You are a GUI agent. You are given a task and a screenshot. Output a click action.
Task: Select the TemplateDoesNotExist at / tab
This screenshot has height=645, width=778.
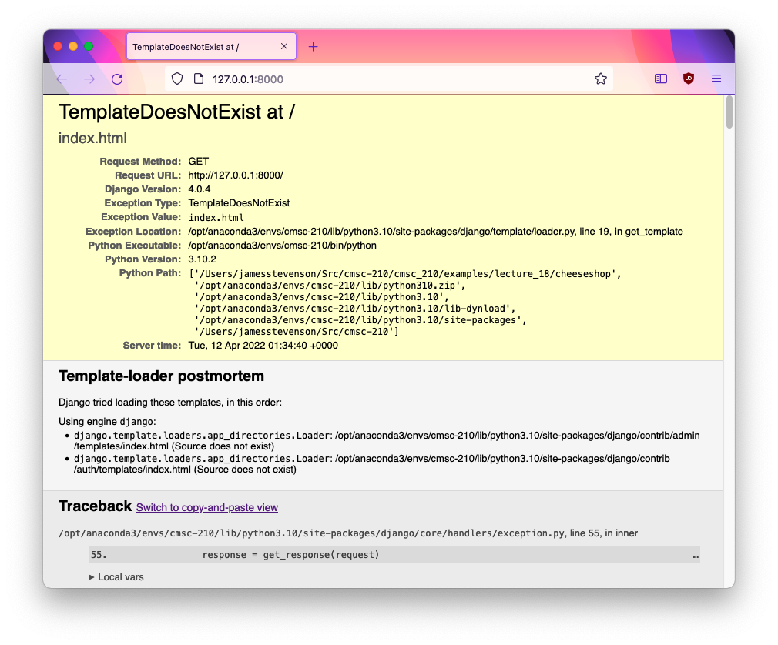tap(193, 46)
